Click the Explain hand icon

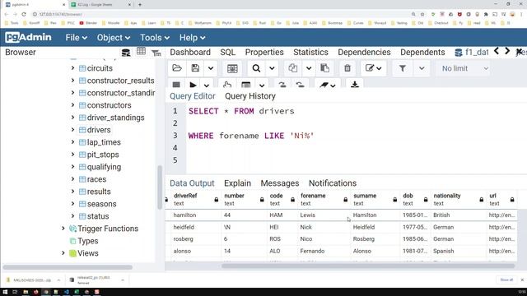coord(227,85)
